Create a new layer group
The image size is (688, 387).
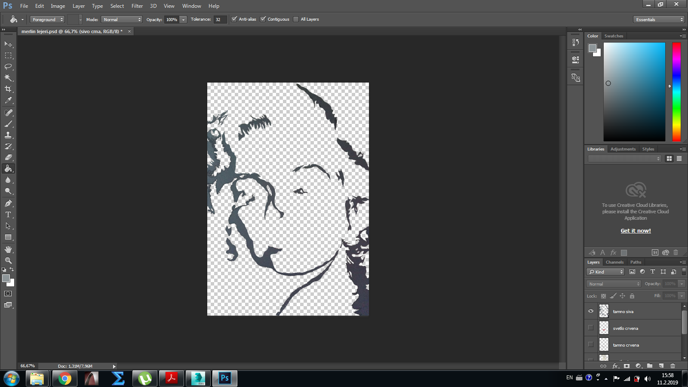coord(650,366)
